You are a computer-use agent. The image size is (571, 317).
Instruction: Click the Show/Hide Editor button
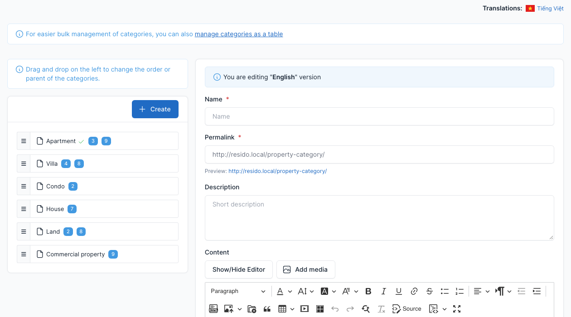[239, 269]
